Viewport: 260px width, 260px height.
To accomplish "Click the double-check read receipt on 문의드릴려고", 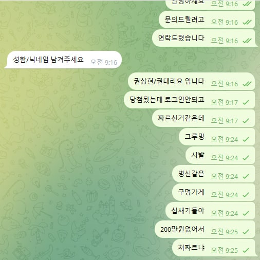I will click(x=247, y=22).
